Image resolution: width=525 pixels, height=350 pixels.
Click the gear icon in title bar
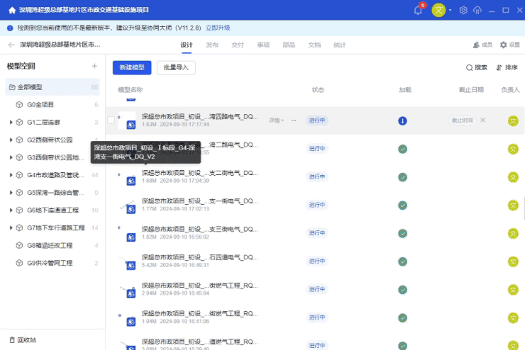pyautogui.click(x=463, y=10)
